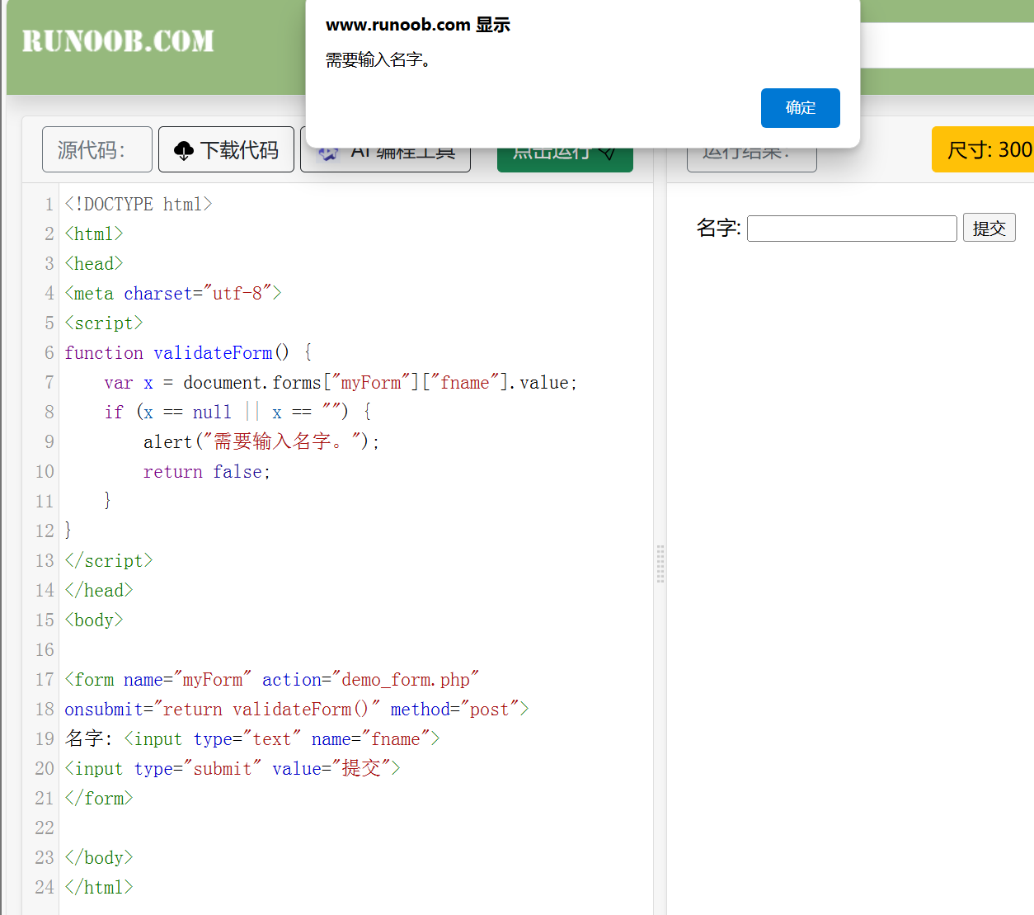Click the var x = document.forms line
This screenshot has width=1034, height=915.
point(341,382)
